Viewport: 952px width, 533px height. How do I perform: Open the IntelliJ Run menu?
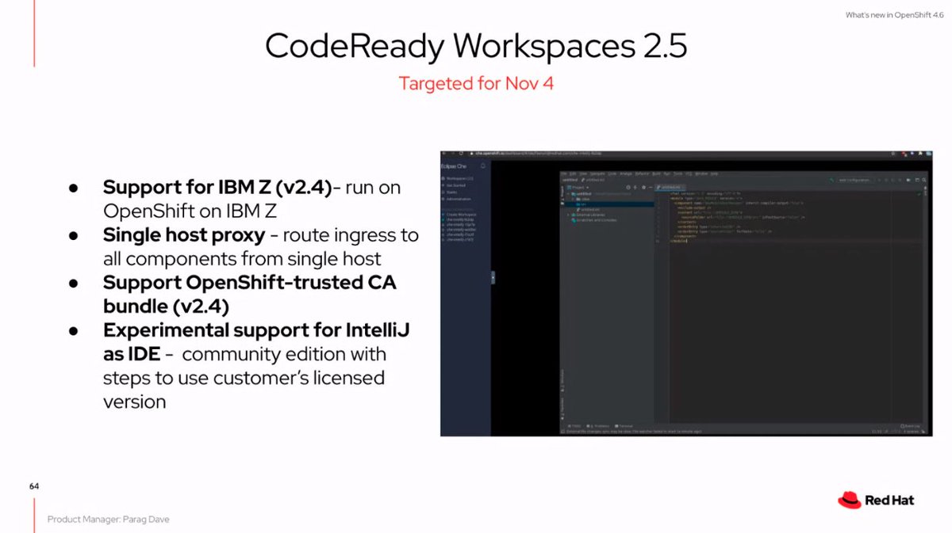[x=666, y=173]
